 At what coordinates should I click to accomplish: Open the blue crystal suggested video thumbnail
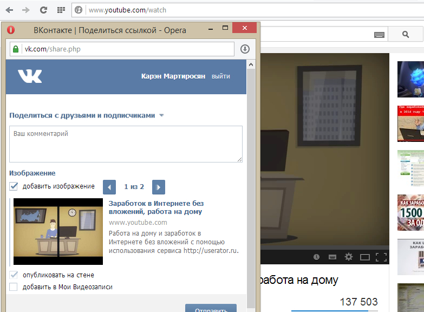(411, 79)
